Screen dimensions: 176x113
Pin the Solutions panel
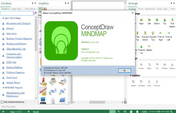[33, 3]
